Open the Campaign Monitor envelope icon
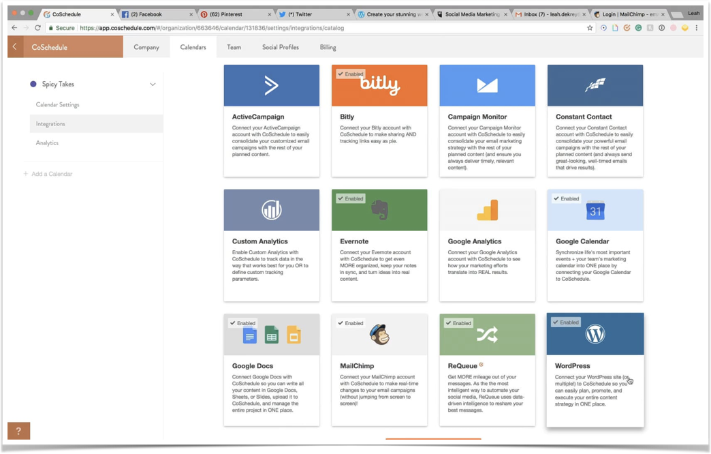Screen dimensions: 711x454 click(x=487, y=85)
